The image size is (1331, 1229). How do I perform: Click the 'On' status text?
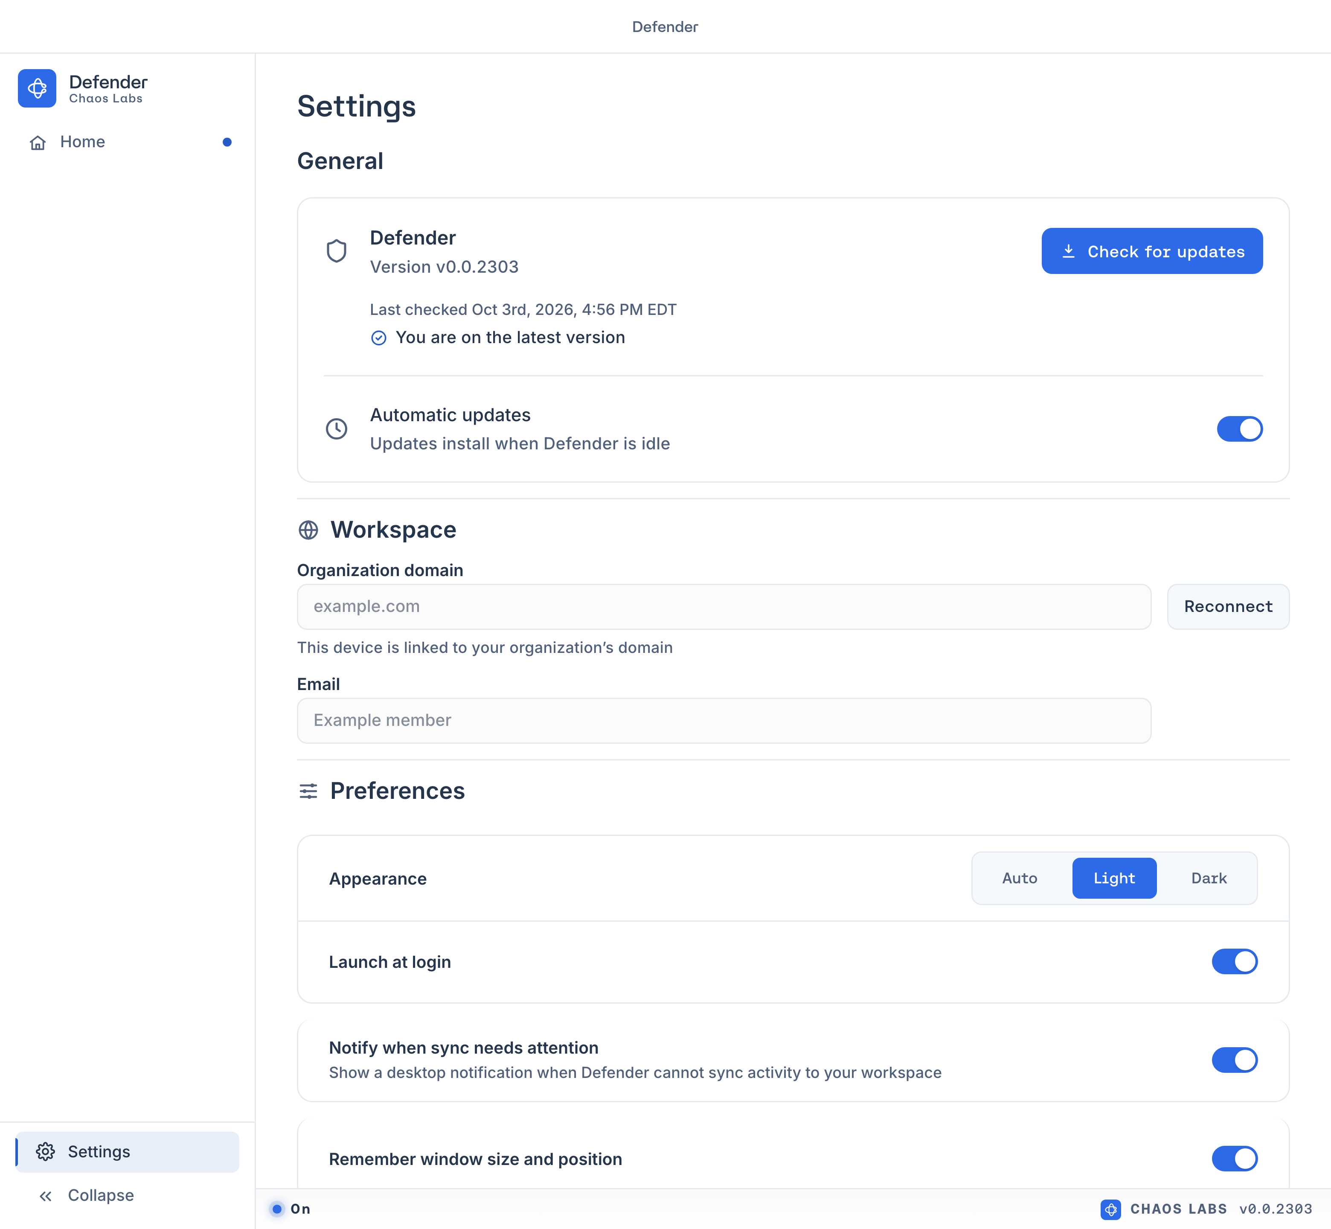pyautogui.click(x=300, y=1209)
